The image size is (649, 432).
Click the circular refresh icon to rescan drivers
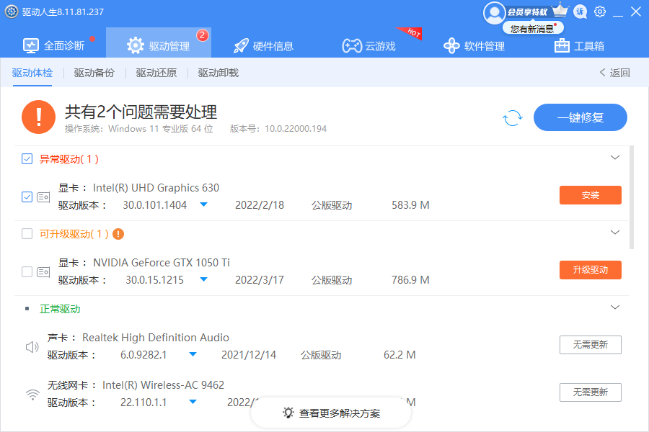[x=512, y=117]
